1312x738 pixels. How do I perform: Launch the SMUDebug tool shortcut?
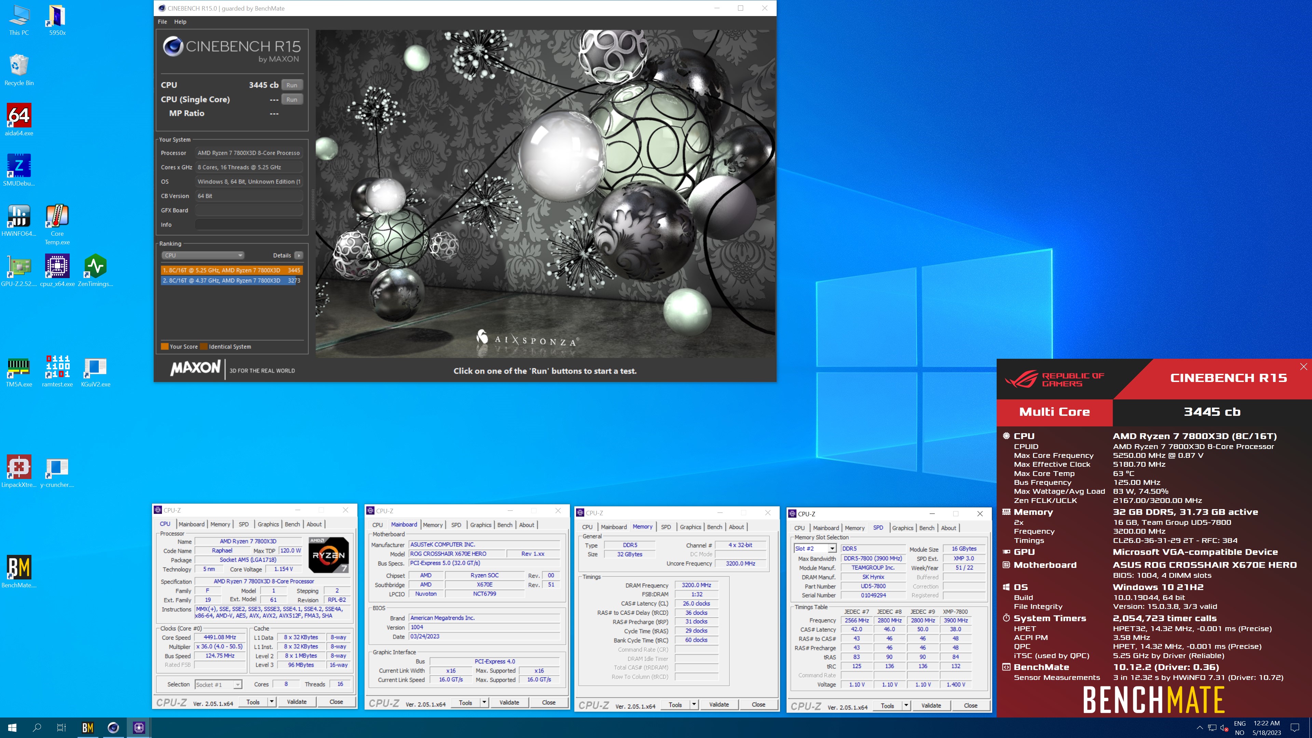click(19, 170)
